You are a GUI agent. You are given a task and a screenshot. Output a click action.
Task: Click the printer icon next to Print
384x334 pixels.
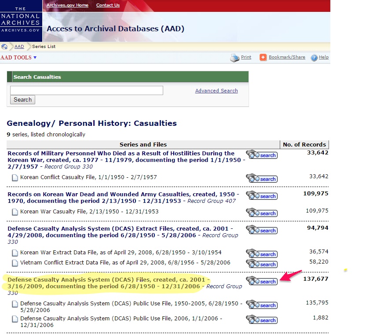pos(235,58)
